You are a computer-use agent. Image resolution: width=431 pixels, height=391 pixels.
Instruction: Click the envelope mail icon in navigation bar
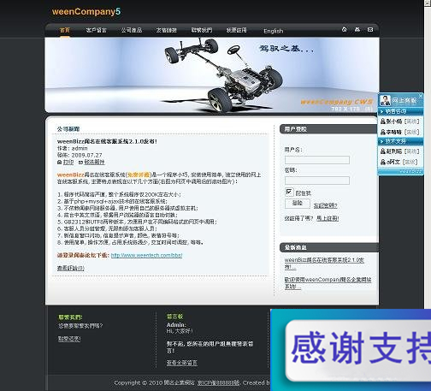point(370,29)
